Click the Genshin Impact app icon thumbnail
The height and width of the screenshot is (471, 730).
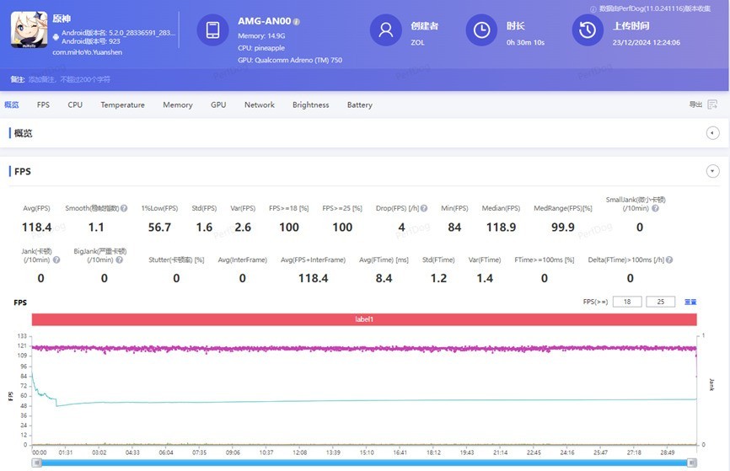(x=29, y=30)
